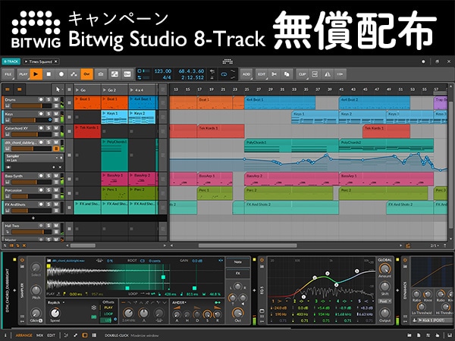Switch to the ARRANGE view
The width and height of the screenshot is (455, 341).
pos(24,336)
